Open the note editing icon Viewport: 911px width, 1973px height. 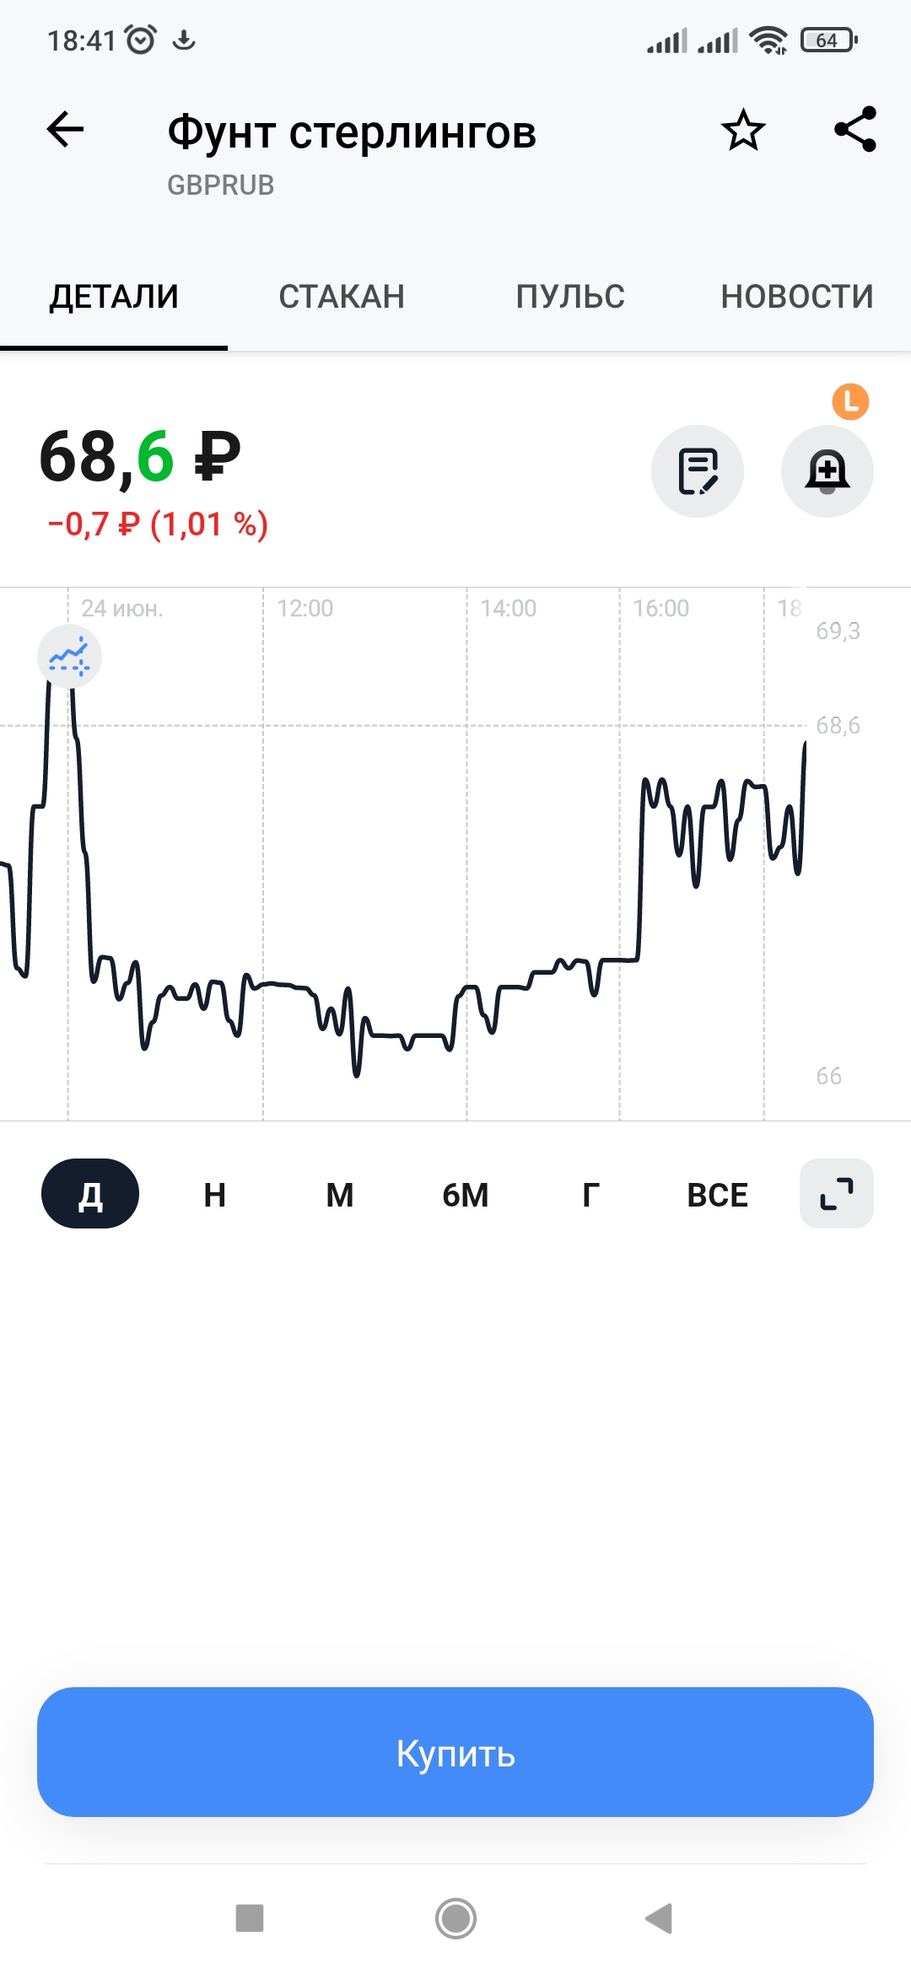[698, 471]
